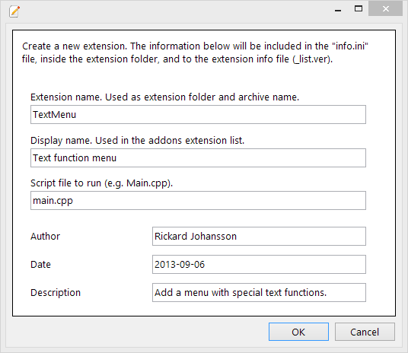
Task: Click the pencil notepad icon in title bar
Action: [x=14, y=11]
